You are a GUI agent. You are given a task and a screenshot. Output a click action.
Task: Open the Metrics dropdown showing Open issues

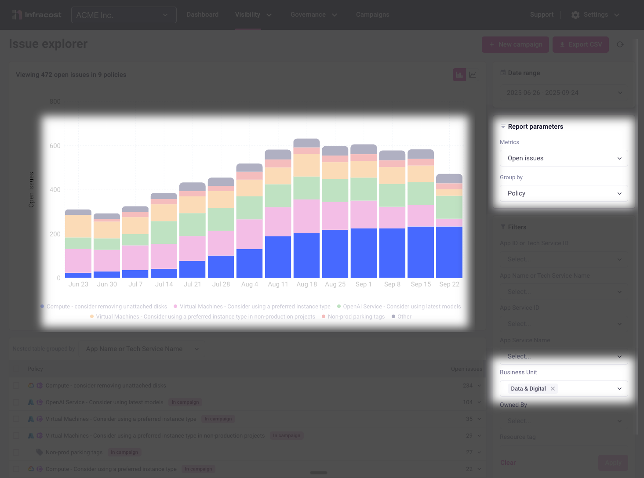click(564, 158)
